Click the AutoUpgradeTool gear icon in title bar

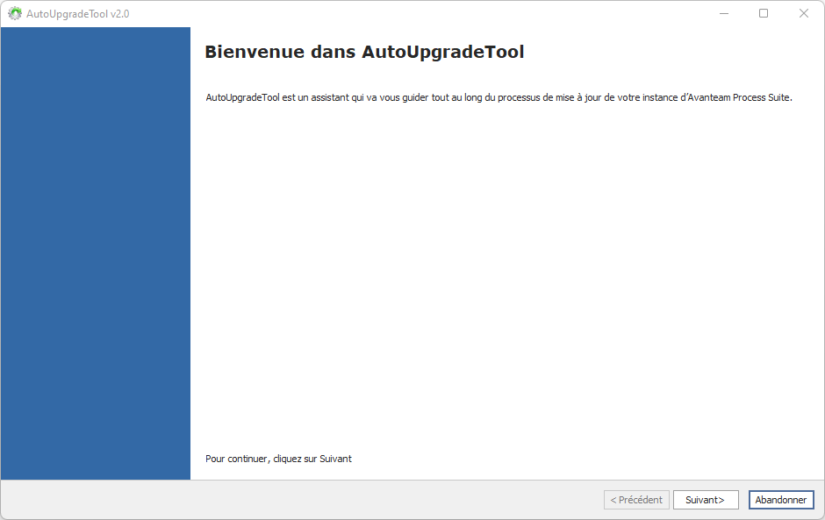pyautogui.click(x=15, y=13)
